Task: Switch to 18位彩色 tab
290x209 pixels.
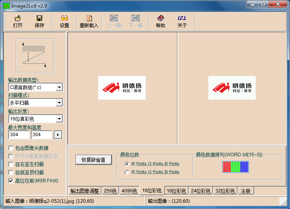Action: coord(176,191)
